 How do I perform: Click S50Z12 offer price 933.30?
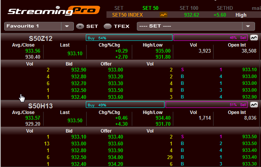point(115,83)
